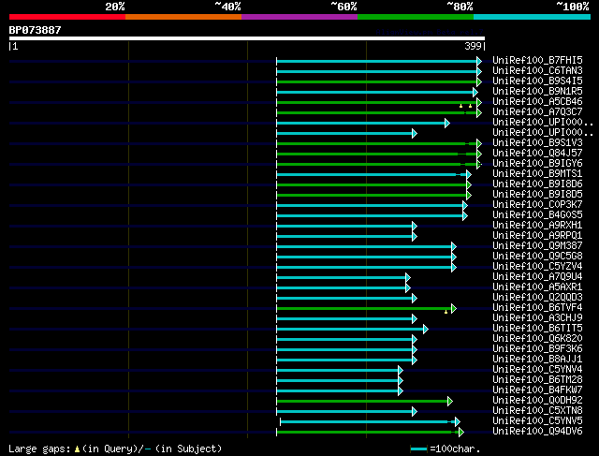The width and height of the screenshot is (599, 456).
Task: Select the UniRef100_B8AJJ1 label
Action: pos(537,360)
